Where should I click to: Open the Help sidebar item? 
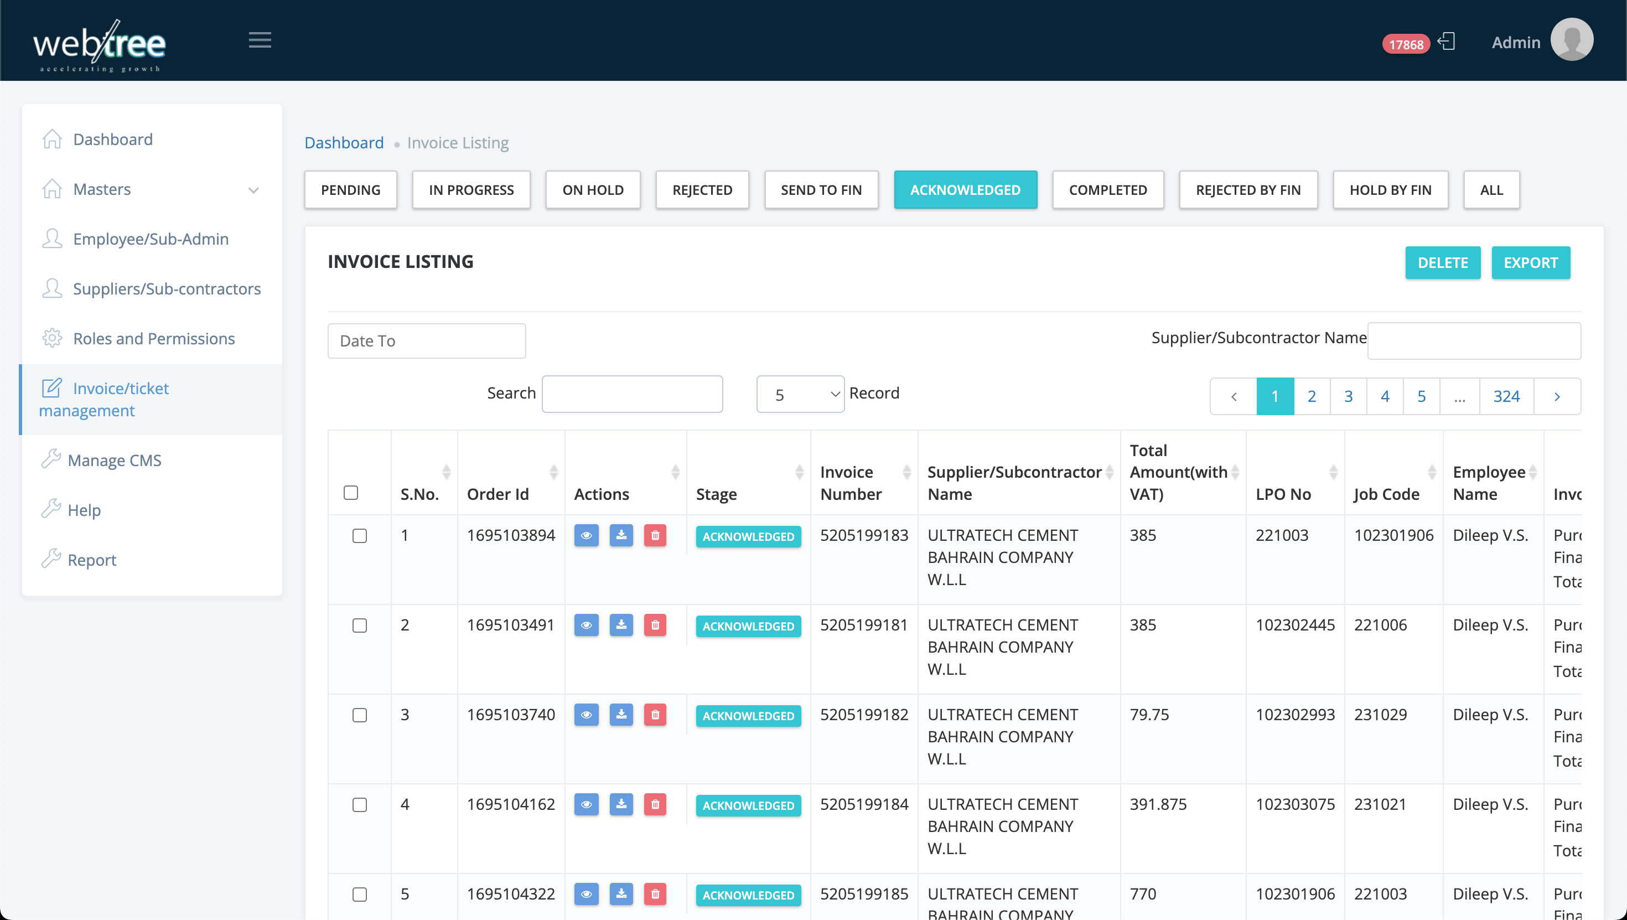(152, 510)
